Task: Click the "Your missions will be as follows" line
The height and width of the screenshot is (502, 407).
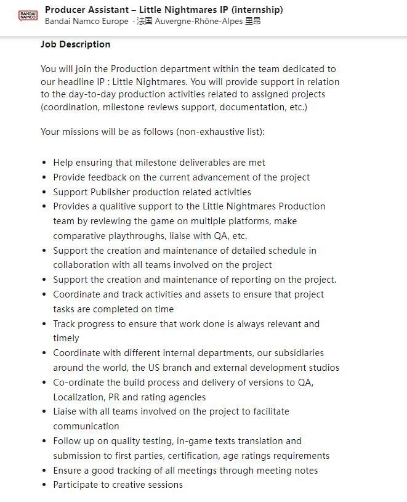Action: click(x=153, y=132)
